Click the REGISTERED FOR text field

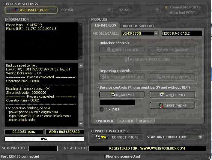coord(147,148)
